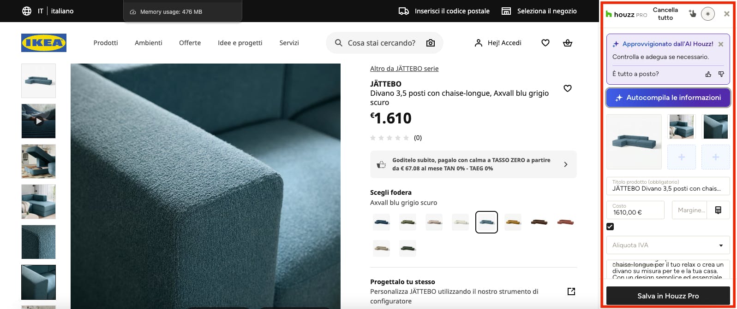
Task: Dismiss the Approvvigionato dall'AI Houzz notice
Action: [x=721, y=44]
